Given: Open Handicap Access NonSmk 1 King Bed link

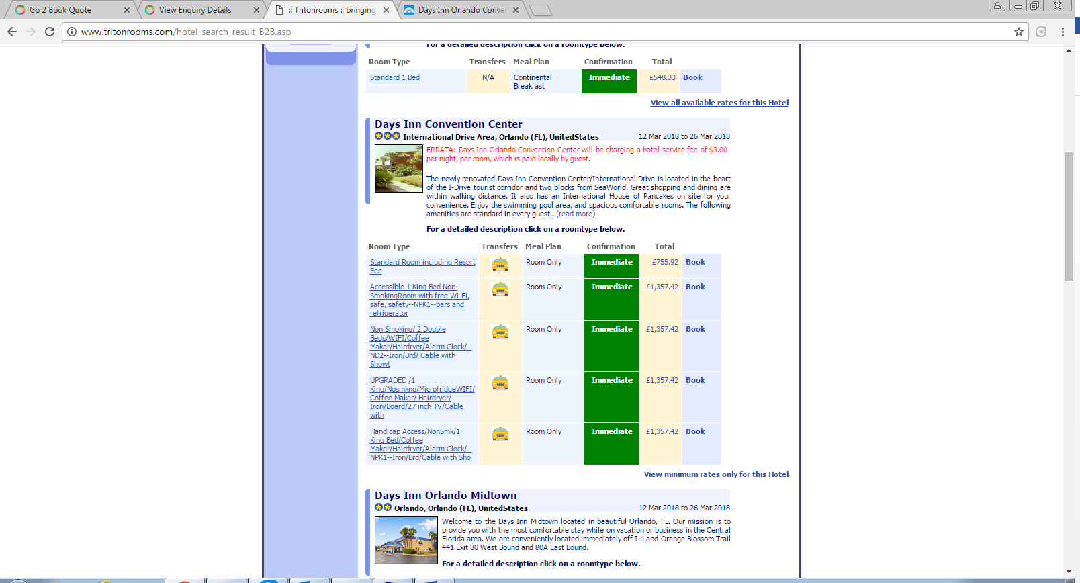Looking at the screenshot, I should click(421, 445).
